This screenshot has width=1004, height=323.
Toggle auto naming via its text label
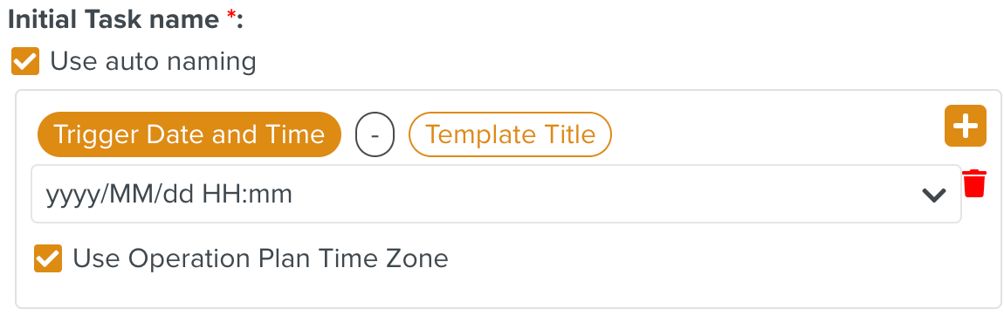tap(153, 61)
